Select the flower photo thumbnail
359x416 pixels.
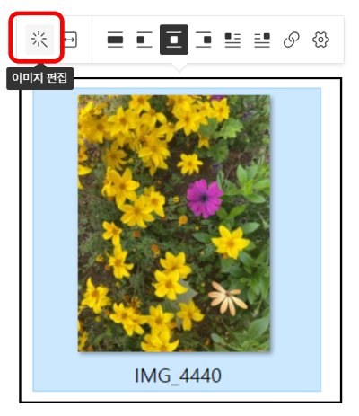[x=174, y=223]
